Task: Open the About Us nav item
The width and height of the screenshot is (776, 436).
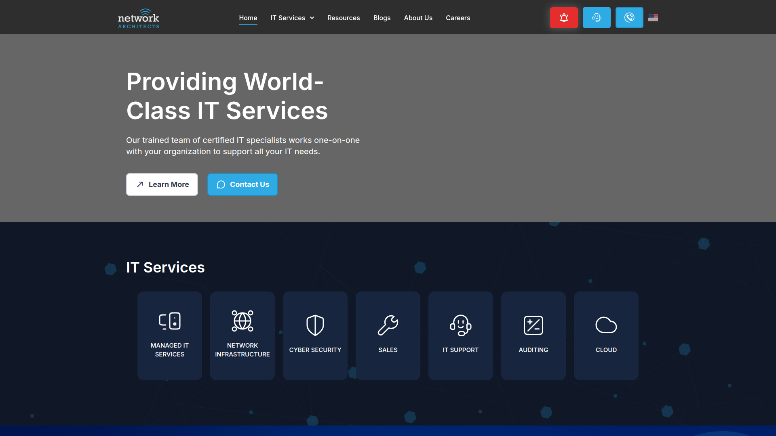Action: pyautogui.click(x=418, y=18)
